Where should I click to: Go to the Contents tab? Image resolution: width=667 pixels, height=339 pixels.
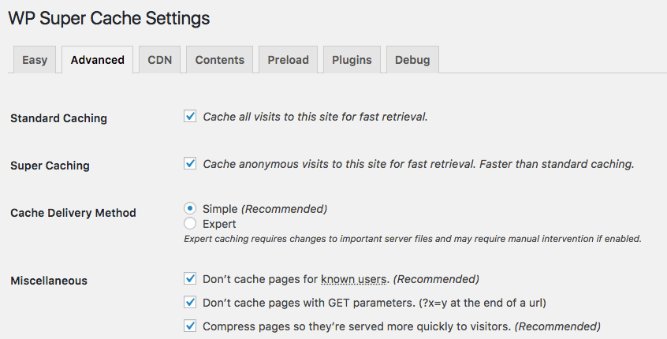[220, 60]
